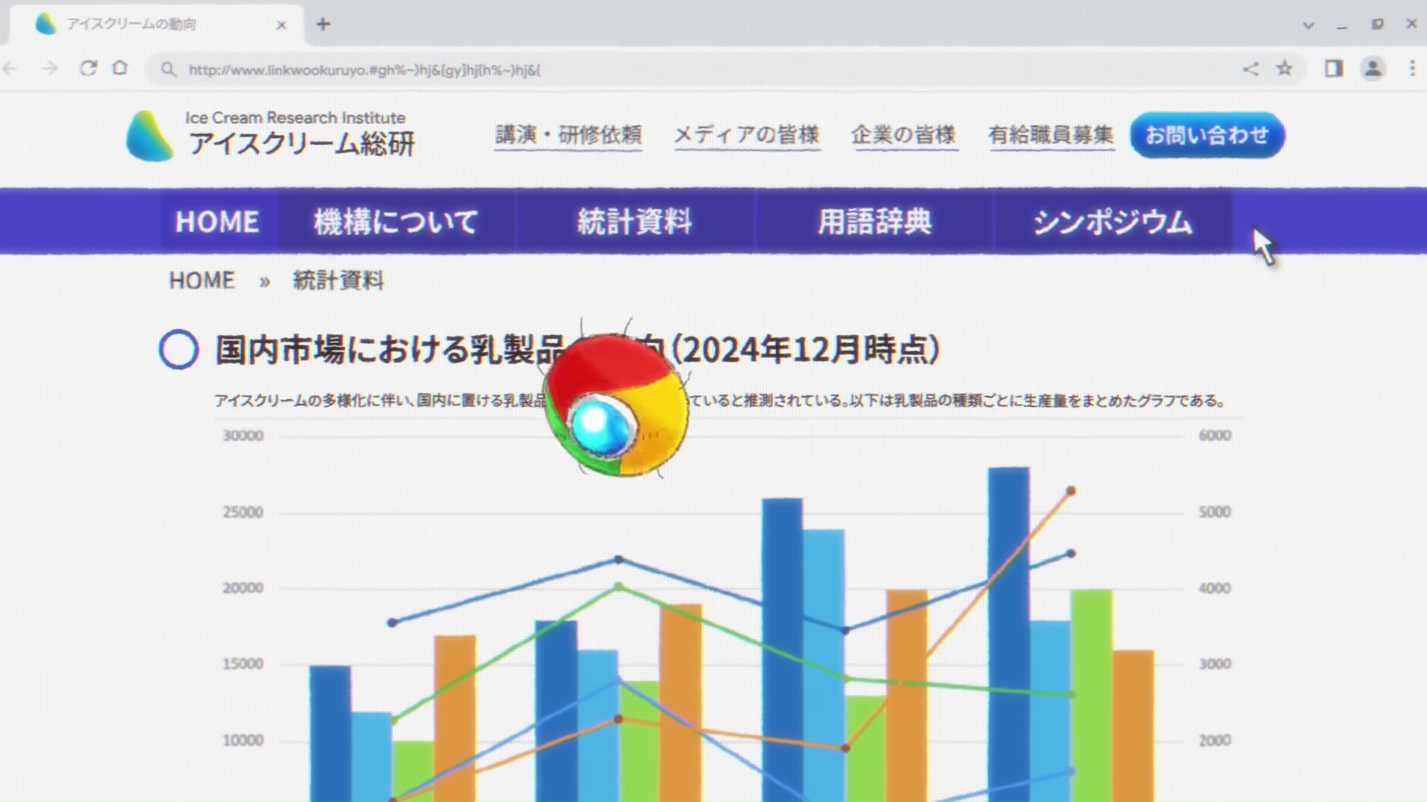Viewport: 1427px width, 802px height.
Task: Open the メディアの皆様 link
Action: [x=747, y=135]
